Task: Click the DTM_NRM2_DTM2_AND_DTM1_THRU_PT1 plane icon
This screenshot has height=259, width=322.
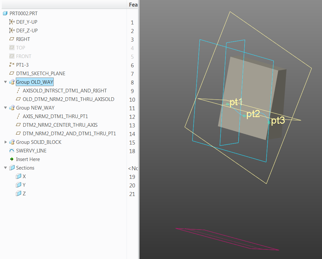Action: click(18, 133)
